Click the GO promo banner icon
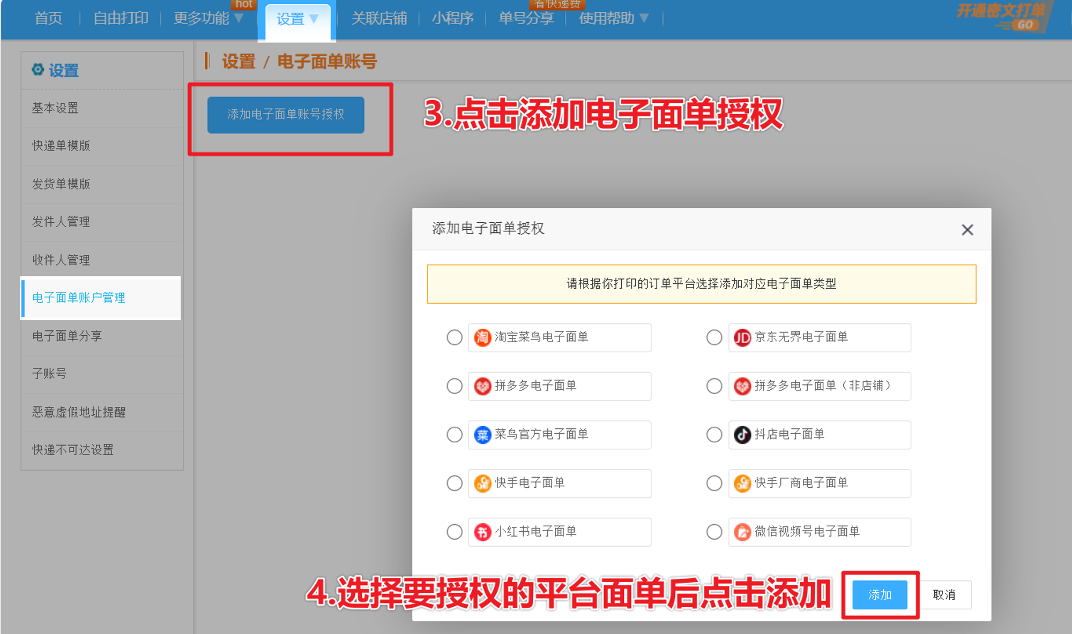This screenshot has width=1072, height=634. pyautogui.click(x=1025, y=25)
